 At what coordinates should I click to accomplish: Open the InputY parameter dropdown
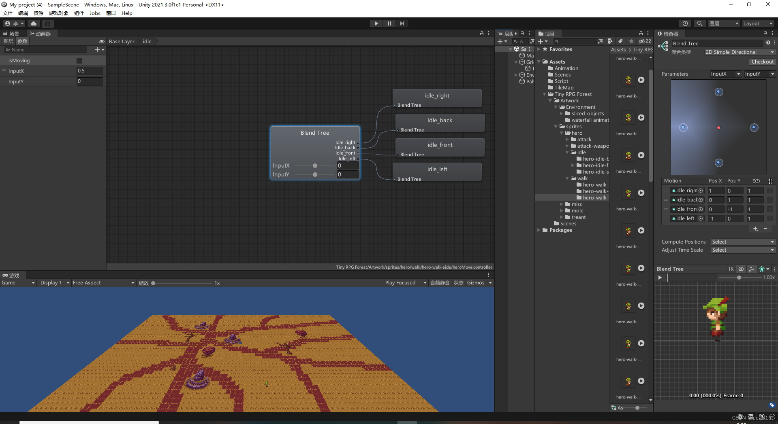click(x=760, y=74)
